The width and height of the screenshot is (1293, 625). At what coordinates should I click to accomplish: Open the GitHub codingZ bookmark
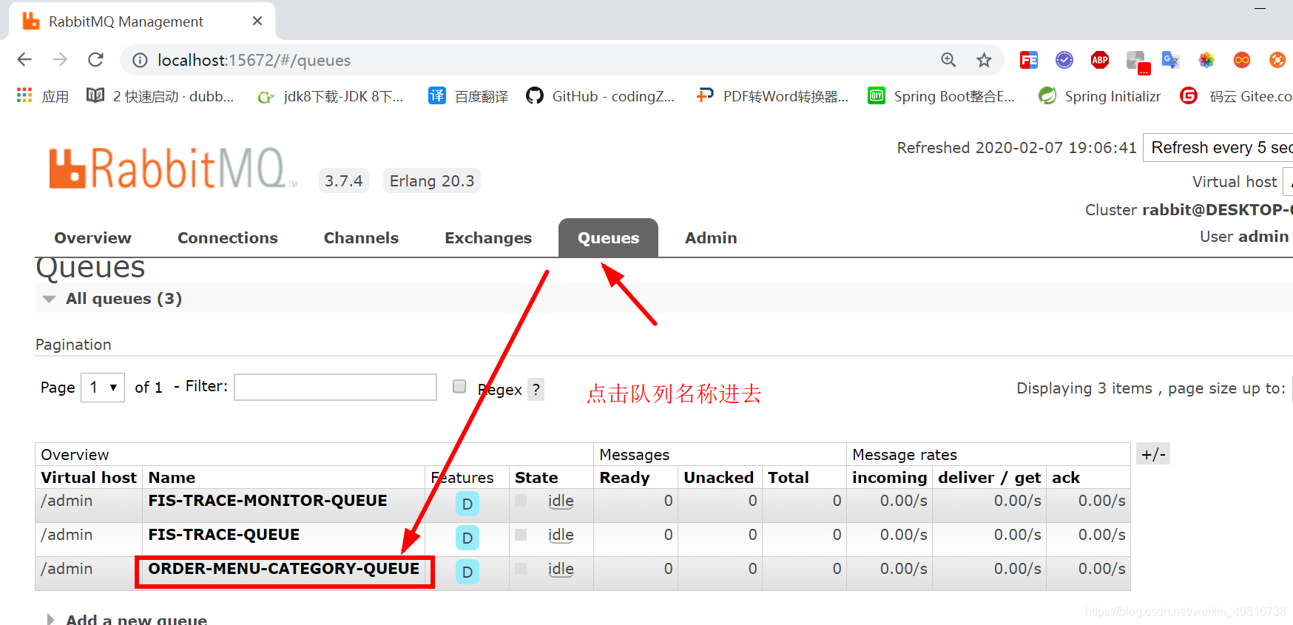pyautogui.click(x=601, y=96)
